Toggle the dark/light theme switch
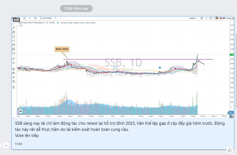Viewport: 237px width, 155px height. [x=216, y=18]
